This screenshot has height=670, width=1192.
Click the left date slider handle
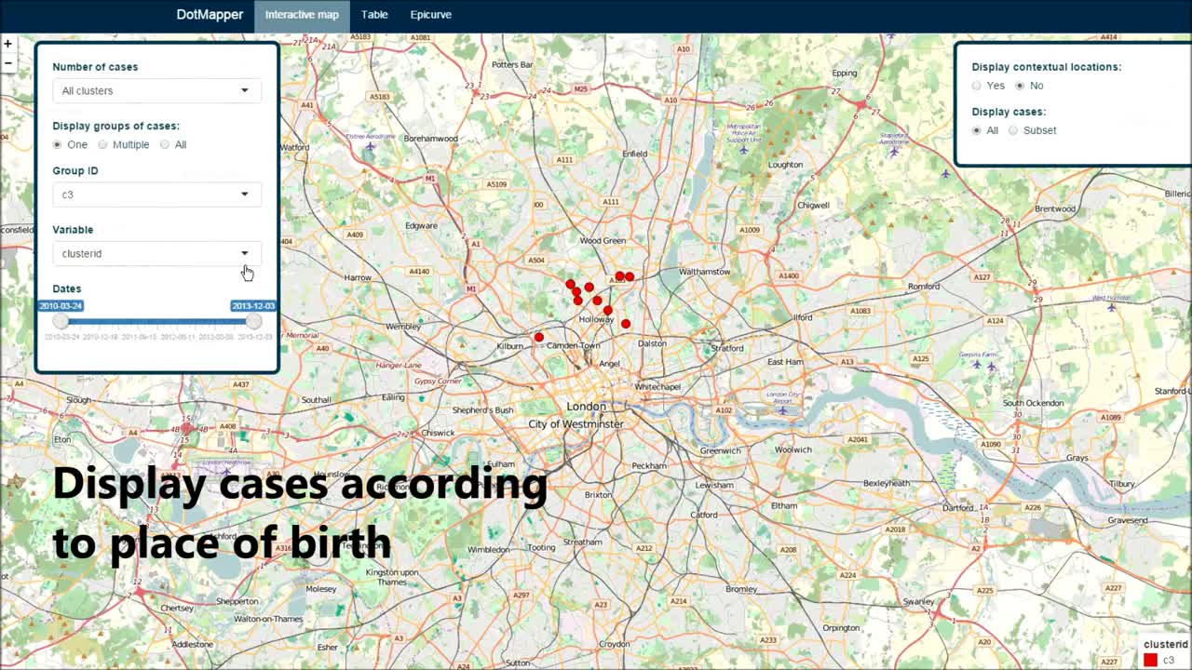tap(61, 321)
